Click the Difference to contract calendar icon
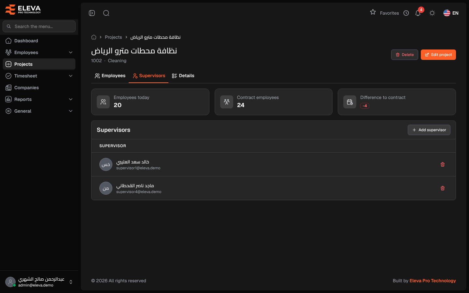Viewport: 469px width, 293px height. coord(350,102)
